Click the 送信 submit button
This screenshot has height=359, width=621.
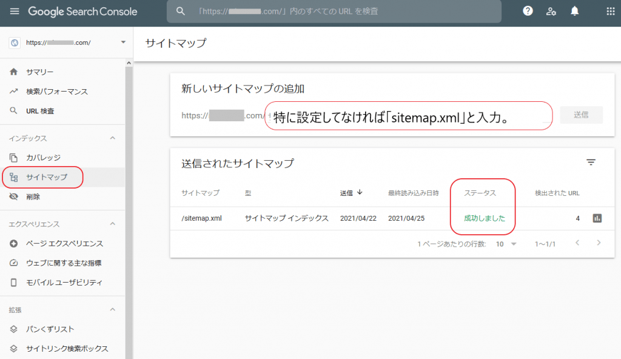(x=580, y=115)
